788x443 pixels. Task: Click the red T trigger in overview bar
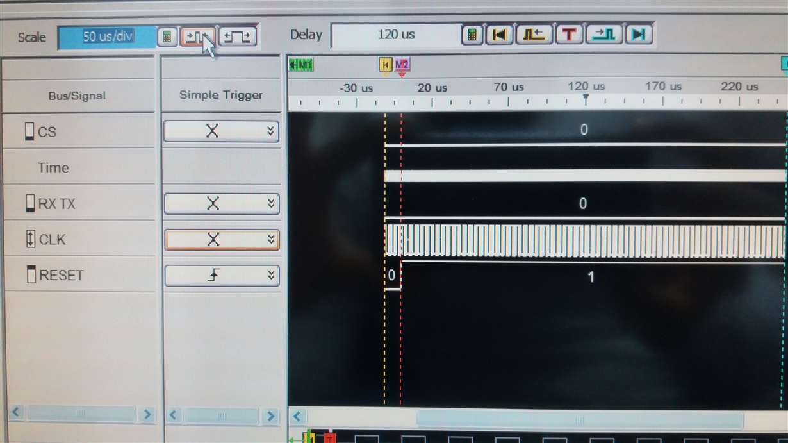point(329,438)
